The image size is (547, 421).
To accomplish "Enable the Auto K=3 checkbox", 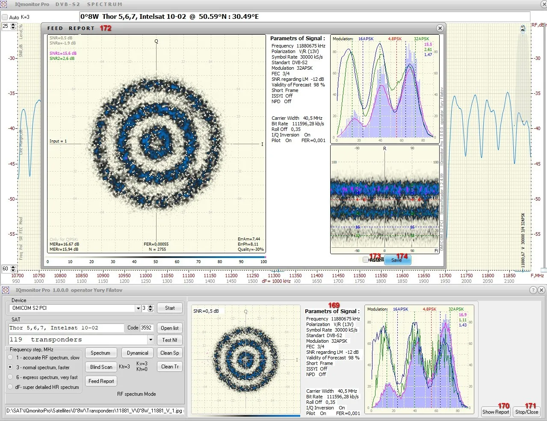I will click(5, 17).
